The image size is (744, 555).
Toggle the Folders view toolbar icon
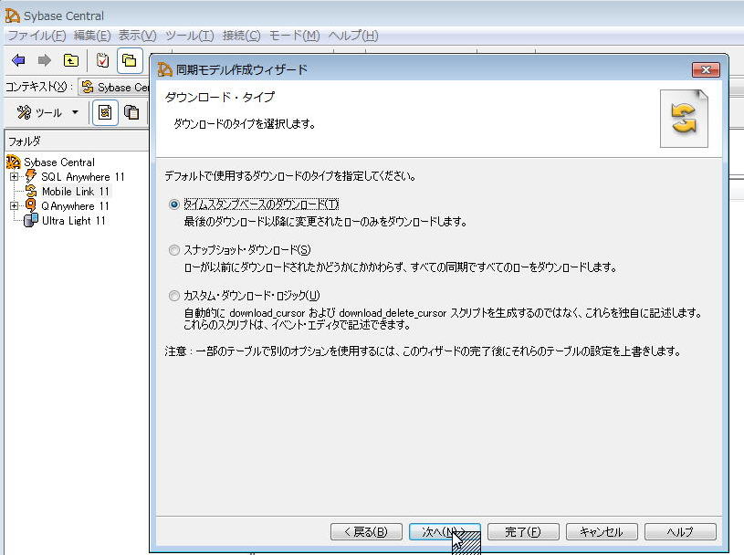(130, 60)
